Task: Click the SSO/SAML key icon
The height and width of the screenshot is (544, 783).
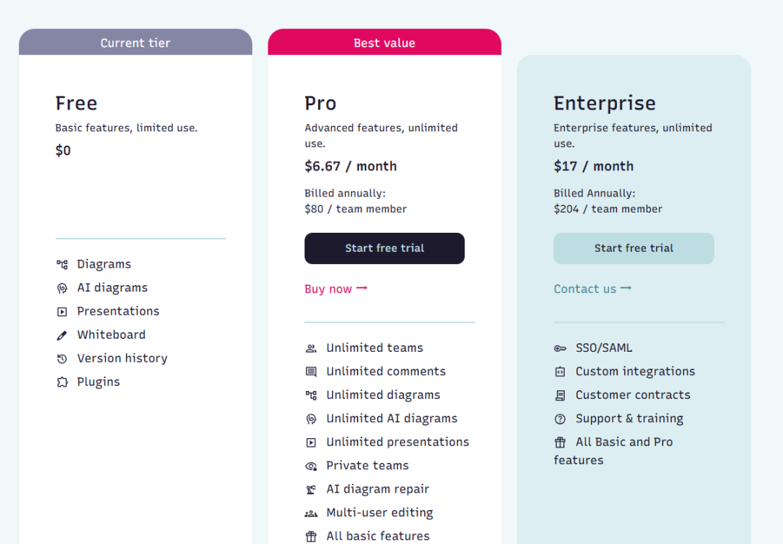Action: (x=560, y=348)
